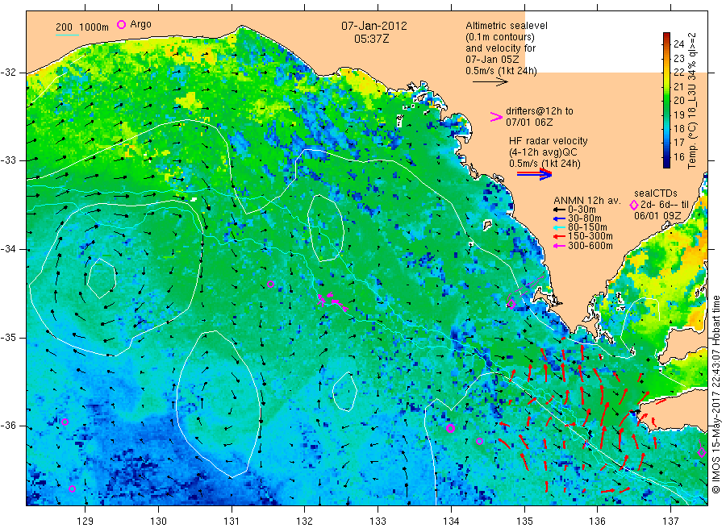Pick the 24 degree colorbar level
This screenshot has width=726, height=532.
coord(678,44)
